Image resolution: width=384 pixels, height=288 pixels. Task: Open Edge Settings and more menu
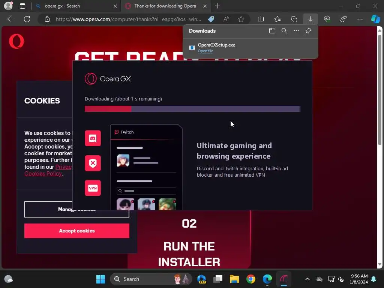pyautogui.click(x=360, y=19)
